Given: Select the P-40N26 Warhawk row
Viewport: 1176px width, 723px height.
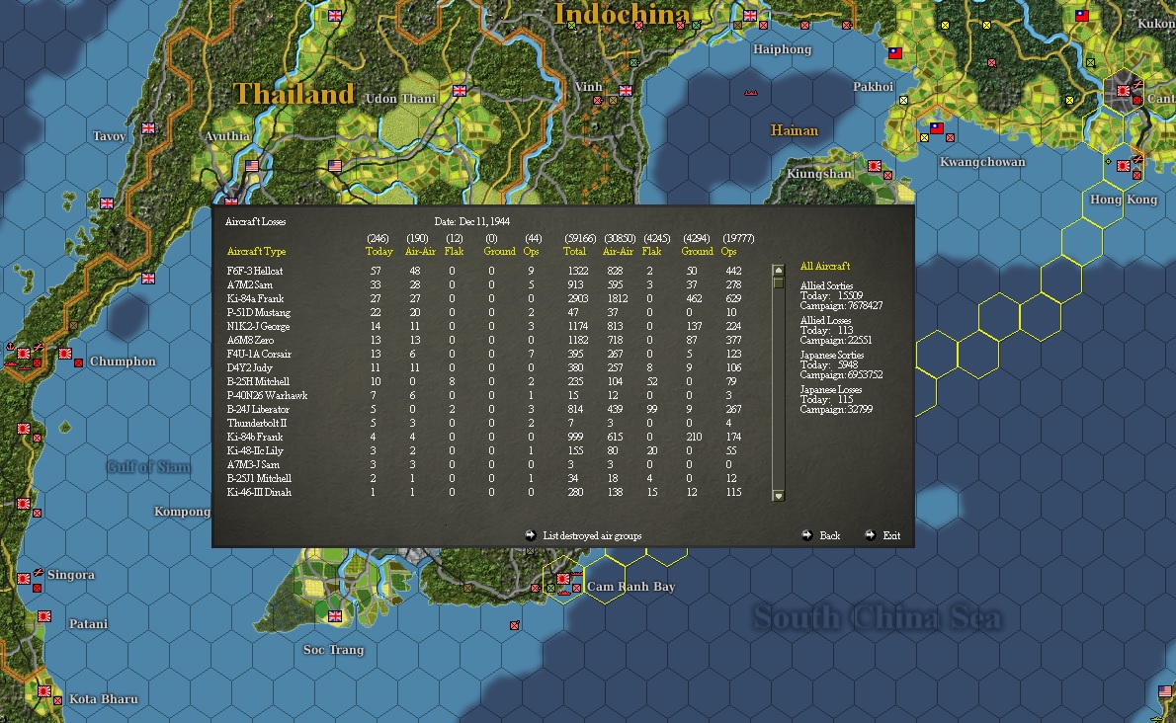Looking at the screenshot, I should [486, 396].
